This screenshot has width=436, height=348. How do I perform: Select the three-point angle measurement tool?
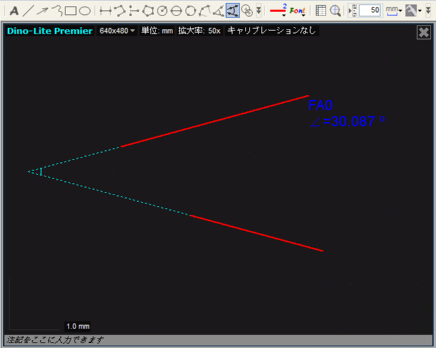point(219,11)
